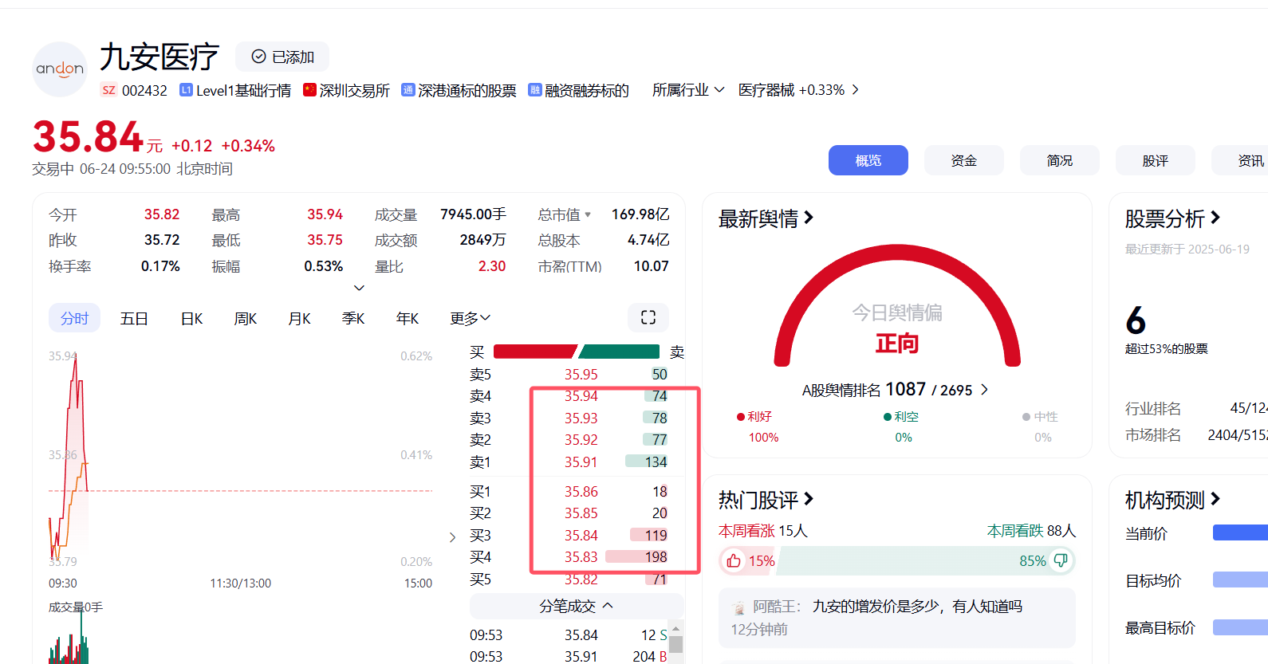Vote bearish with thumbs-down icon
Screen dimensions: 1268x664
click(1061, 560)
